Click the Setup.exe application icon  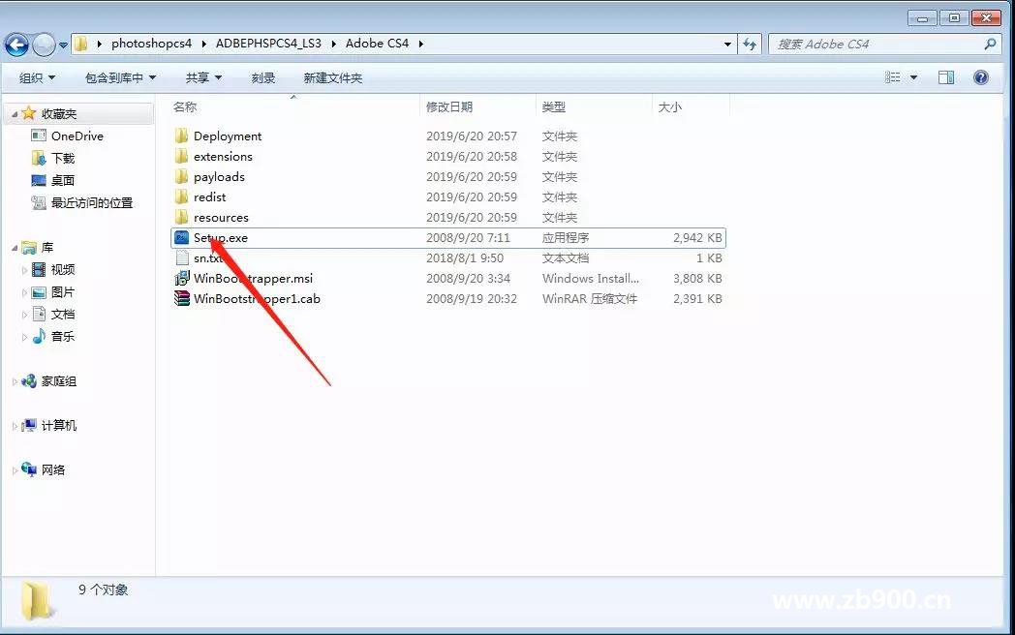[x=181, y=237]
